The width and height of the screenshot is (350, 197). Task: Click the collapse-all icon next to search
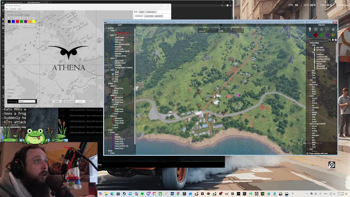333,40
